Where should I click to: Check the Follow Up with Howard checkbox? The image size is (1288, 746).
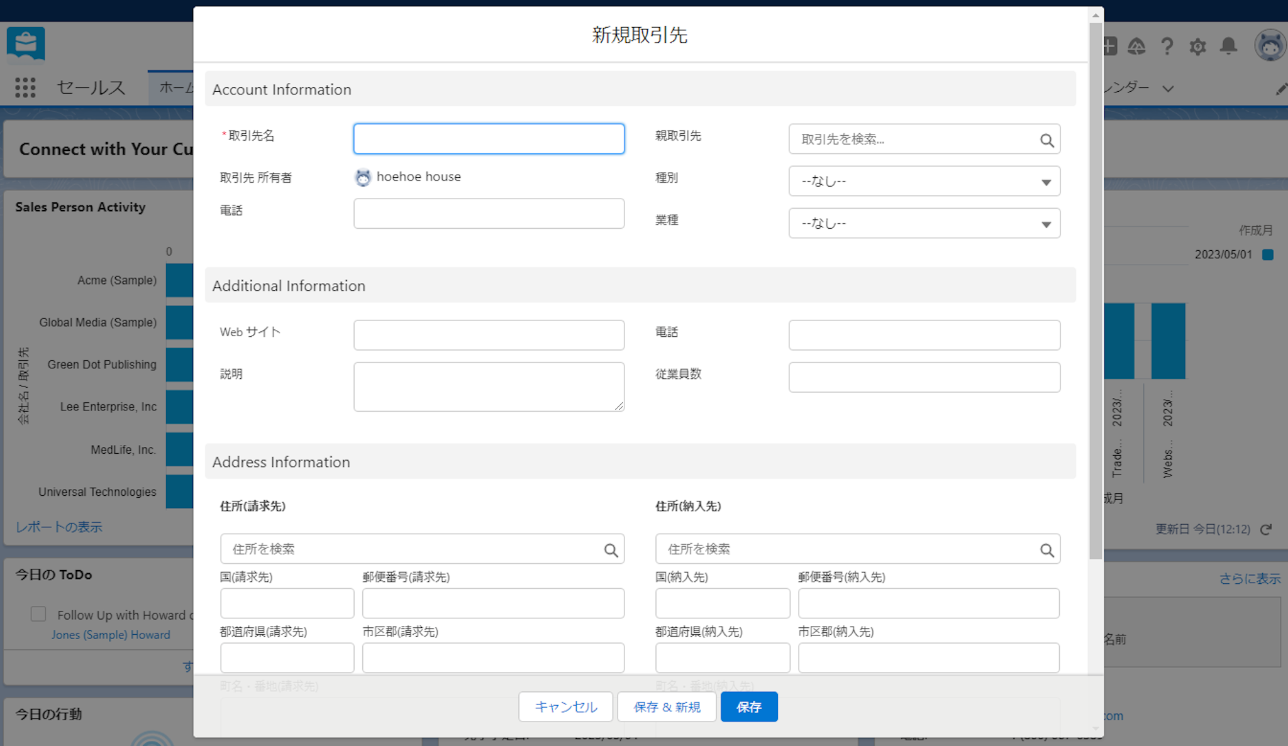coord(38,614)
